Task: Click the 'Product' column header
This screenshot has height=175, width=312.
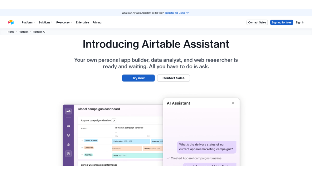Action: [84, 128]
